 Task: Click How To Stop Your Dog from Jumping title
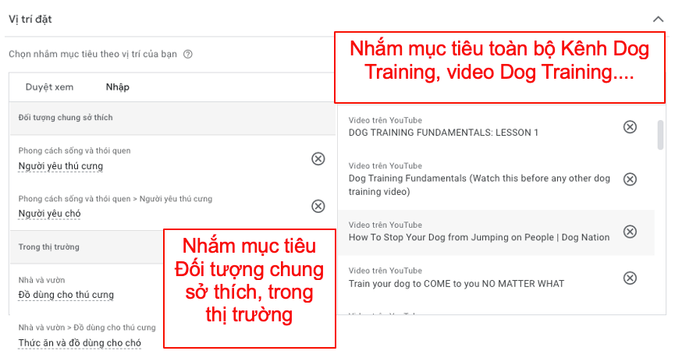[479, 237]
